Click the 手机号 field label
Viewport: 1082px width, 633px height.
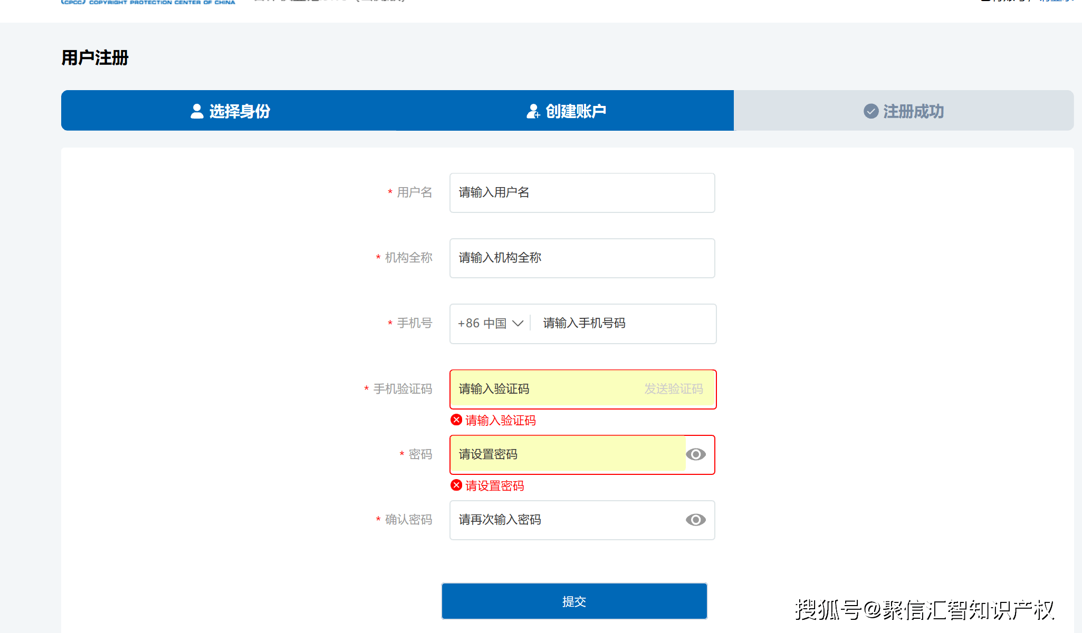point(415,323)
